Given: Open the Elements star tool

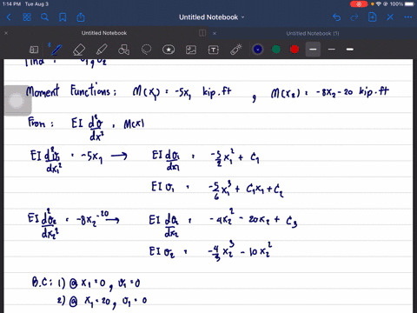Looking at the screenshot, I should [169, 50].
